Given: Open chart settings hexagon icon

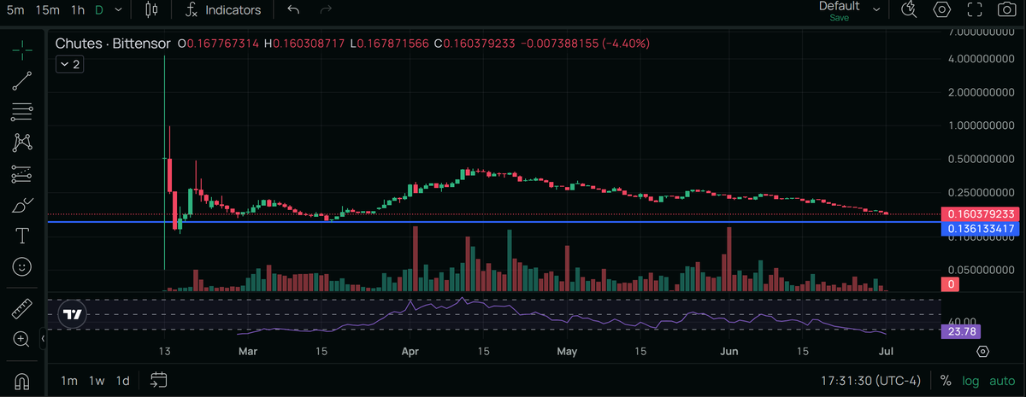Looking at the screenshot, I should (x=941, y=10).
